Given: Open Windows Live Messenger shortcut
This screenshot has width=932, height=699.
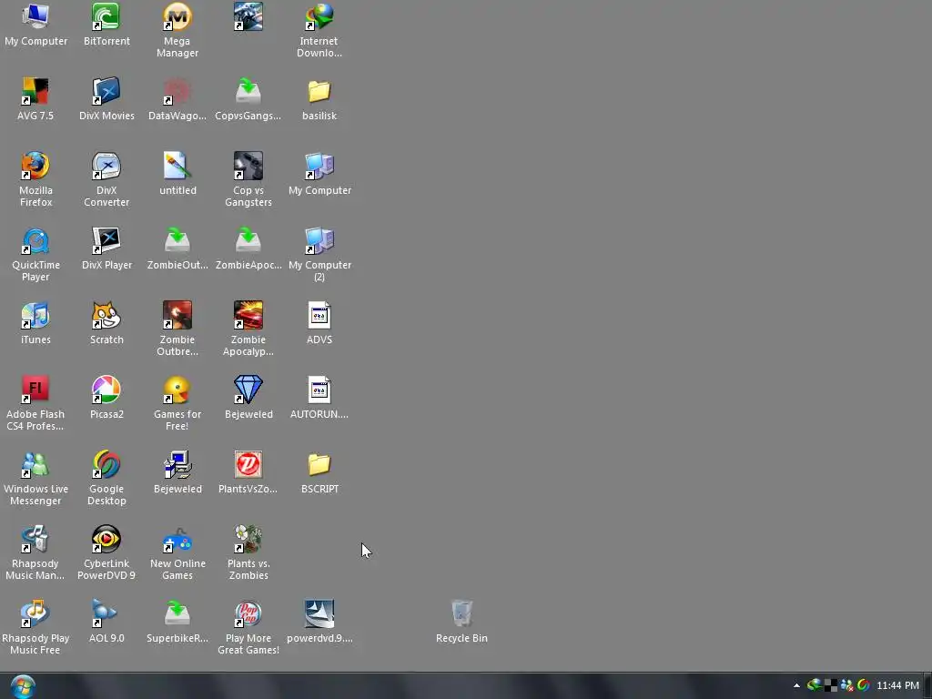Looking at the screenshot, I should click(35, 478).
